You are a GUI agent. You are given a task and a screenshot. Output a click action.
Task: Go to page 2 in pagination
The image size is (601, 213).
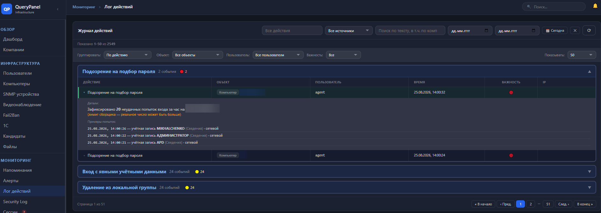(531, 204)
